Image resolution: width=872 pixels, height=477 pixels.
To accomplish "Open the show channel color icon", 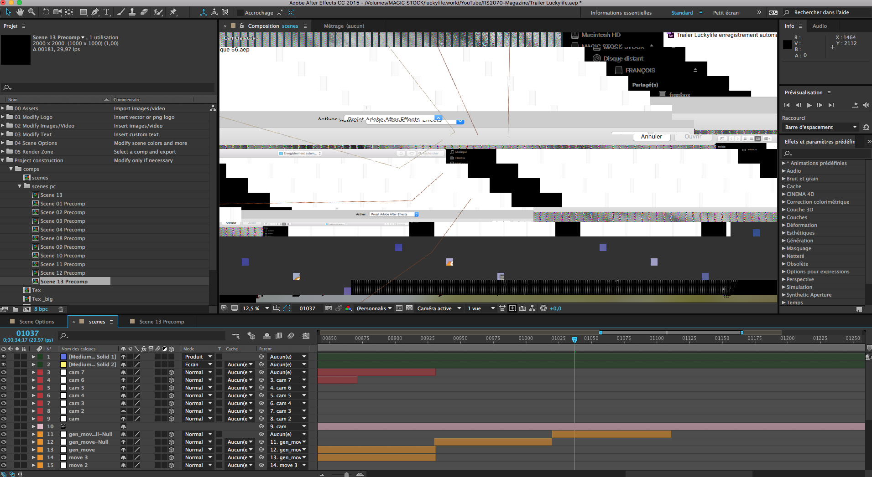I will [348, 308].
